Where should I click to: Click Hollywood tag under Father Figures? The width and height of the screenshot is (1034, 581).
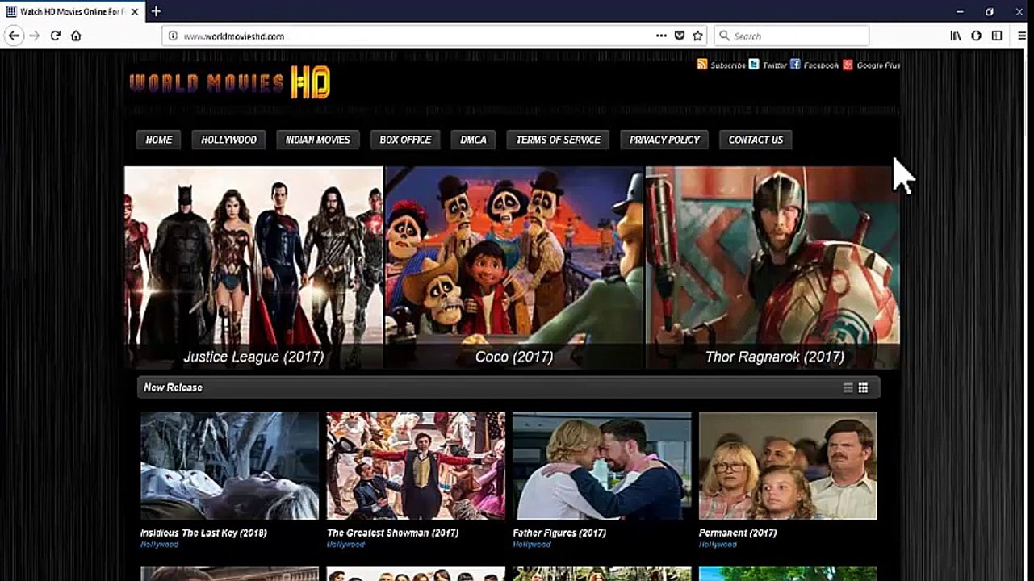tap(532, 545)
